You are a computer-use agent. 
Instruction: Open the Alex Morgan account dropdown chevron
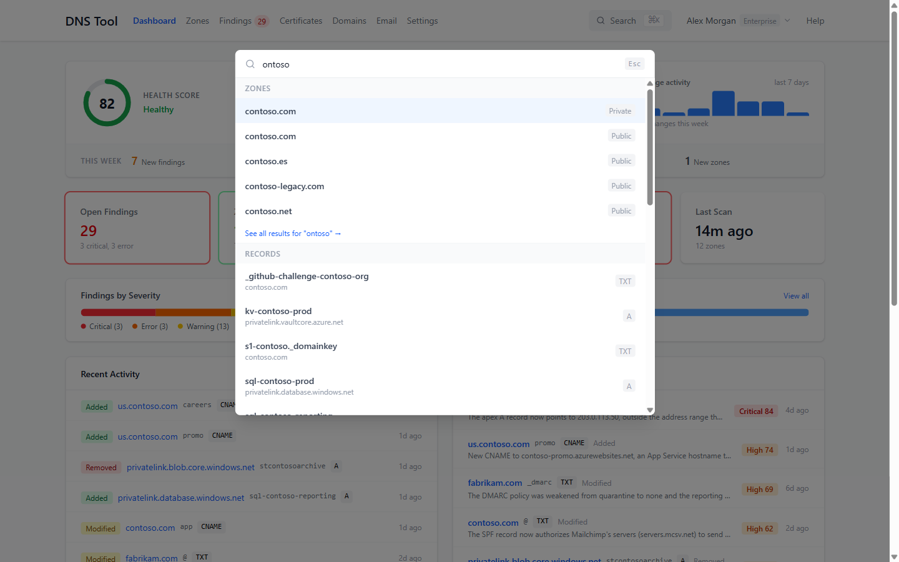[787, 21]
